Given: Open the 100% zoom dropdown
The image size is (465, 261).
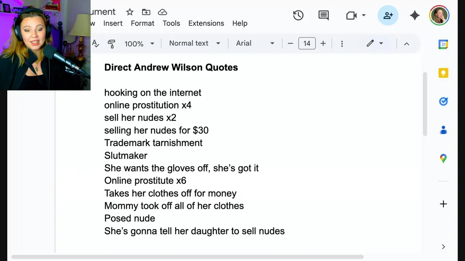Looking at the screenshot, I should click(x=139, y=43).
